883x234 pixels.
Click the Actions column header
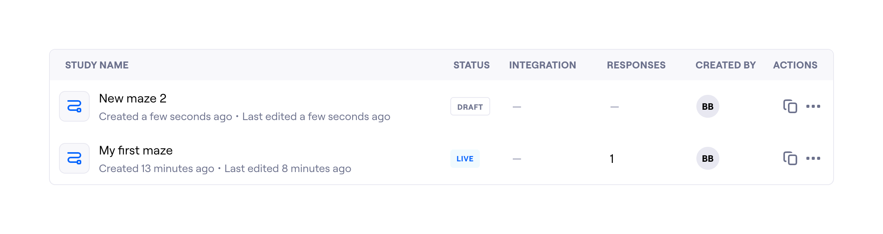click(x=795, y=65)
